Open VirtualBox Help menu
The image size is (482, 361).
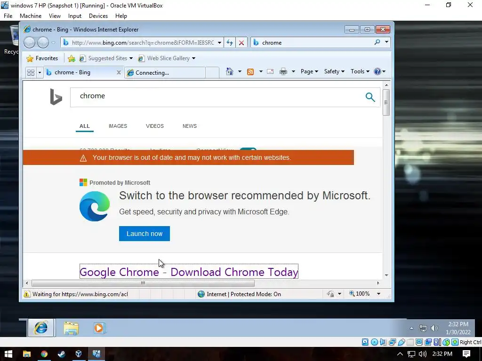tap(121, 16)
